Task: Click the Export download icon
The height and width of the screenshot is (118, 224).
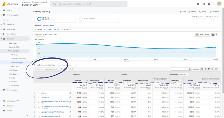Action: (189, 11)
